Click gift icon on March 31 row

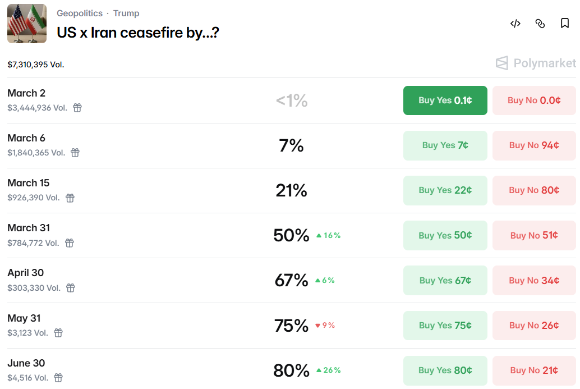70,243
